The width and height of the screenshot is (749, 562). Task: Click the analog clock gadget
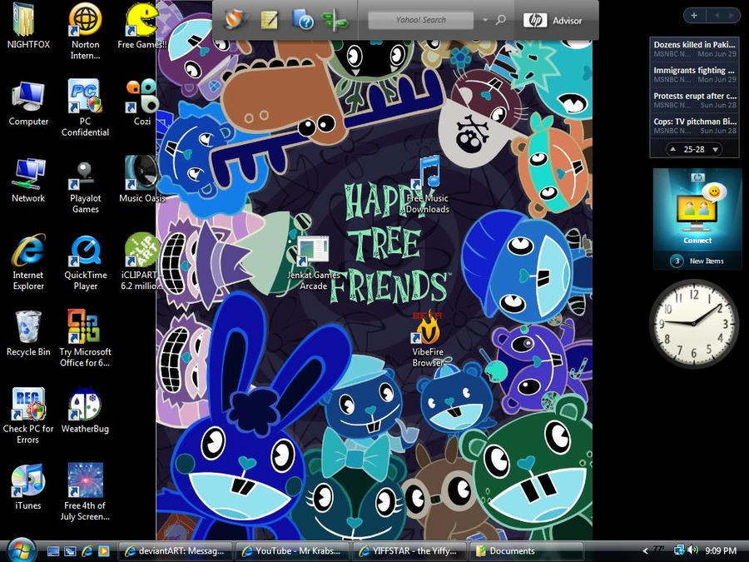(693, 324)
